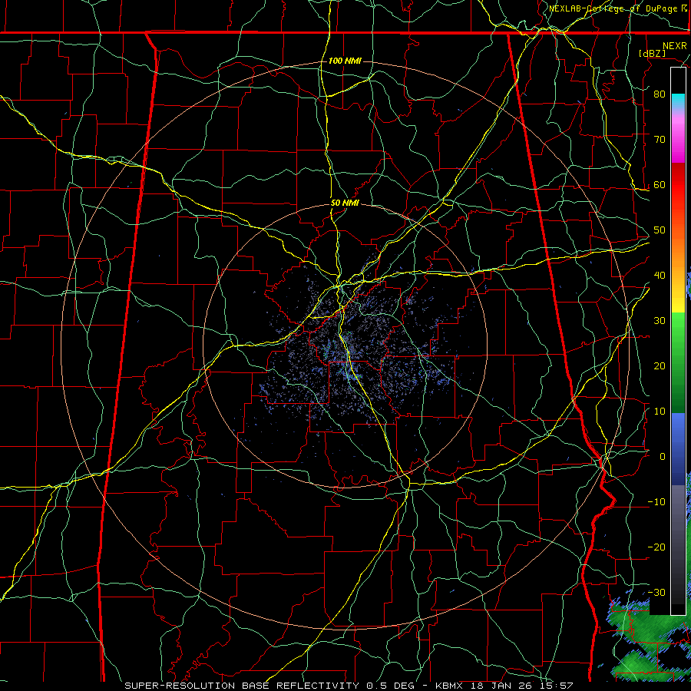Click the cyan segment of the reflectivity color bar
691x691 pixels.
678,101
